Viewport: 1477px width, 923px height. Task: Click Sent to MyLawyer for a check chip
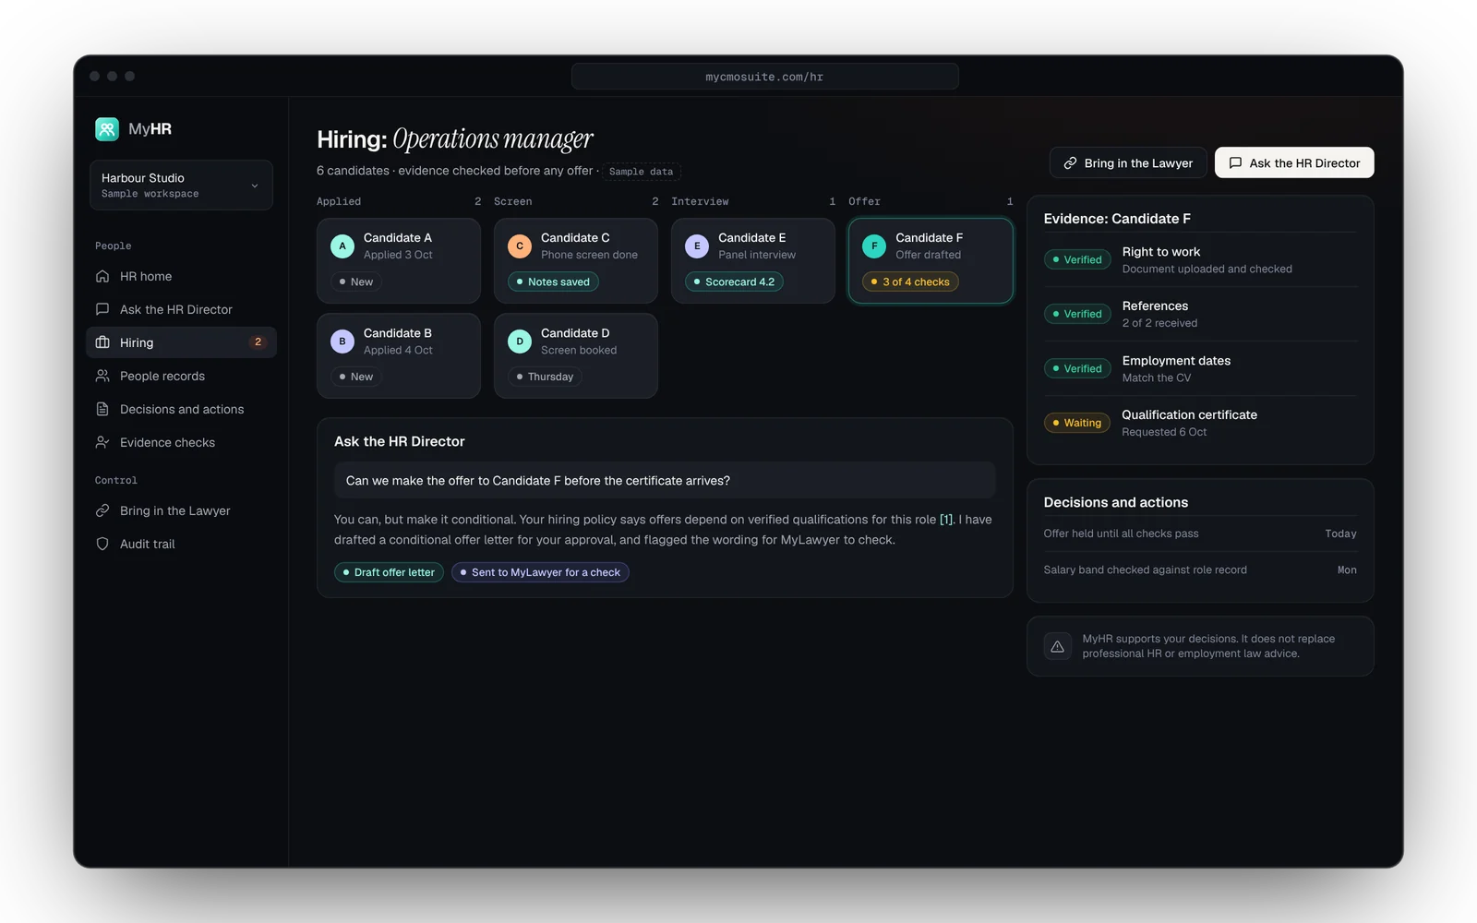[x=540, y=572]
